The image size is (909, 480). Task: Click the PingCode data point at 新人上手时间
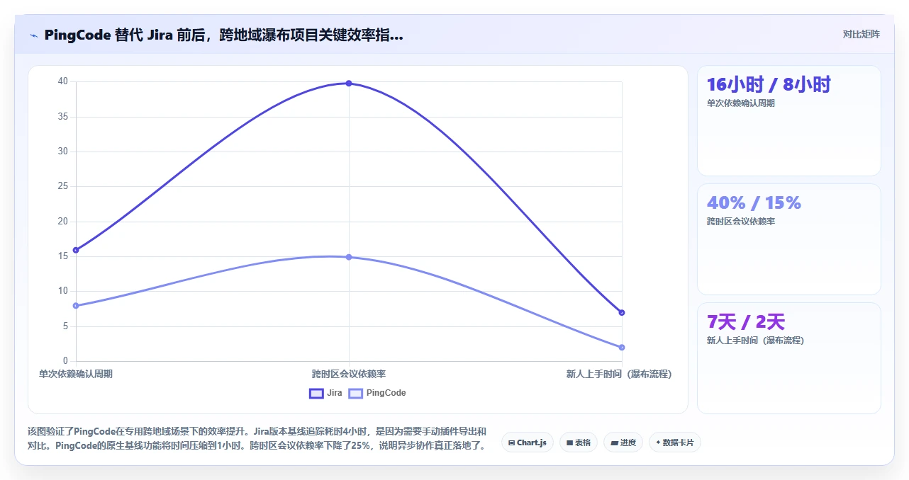622,348
